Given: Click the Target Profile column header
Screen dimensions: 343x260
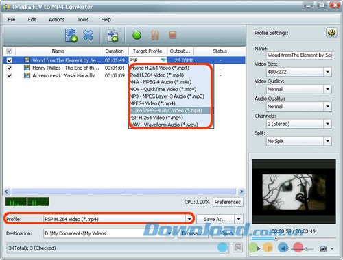Looking at the screenshot, I should click(147, 51).
